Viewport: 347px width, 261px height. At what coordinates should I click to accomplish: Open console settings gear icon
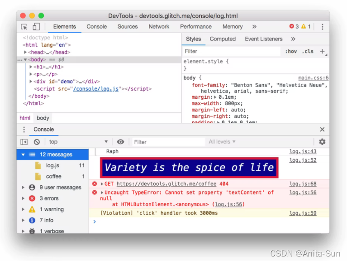(x=322, y=142)
